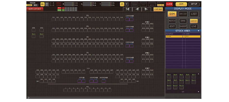Open the EDIT mode
The image size is (229, 102).
coord(172,26)
